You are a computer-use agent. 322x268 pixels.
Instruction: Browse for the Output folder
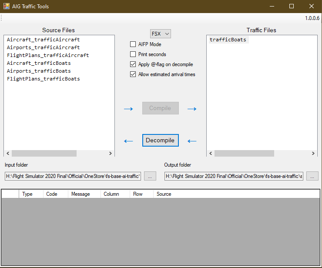pyautogui.click(x=312, y=176)
